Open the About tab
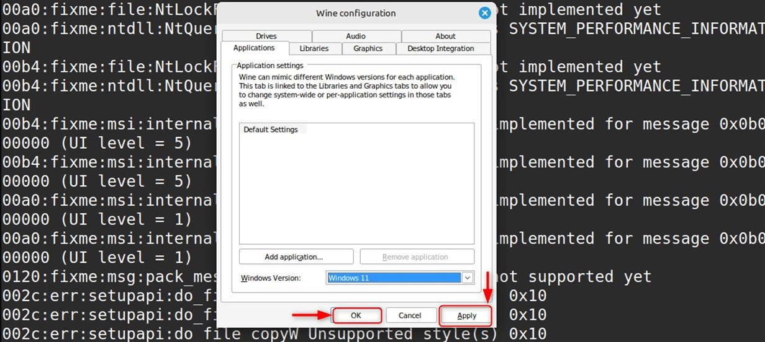Viewport: 765px width, 342px height. tap(445, 36)
